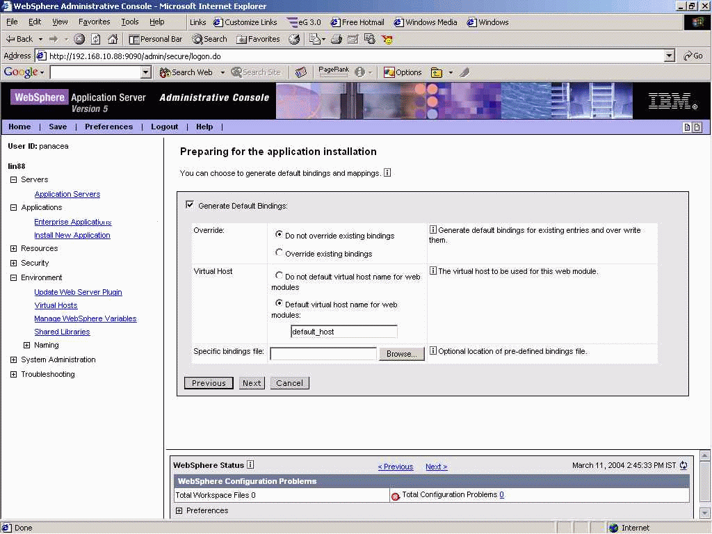Screen dimensions: 712x534
Task: Collapse the Servers tree node
Action: coord(14,180)
